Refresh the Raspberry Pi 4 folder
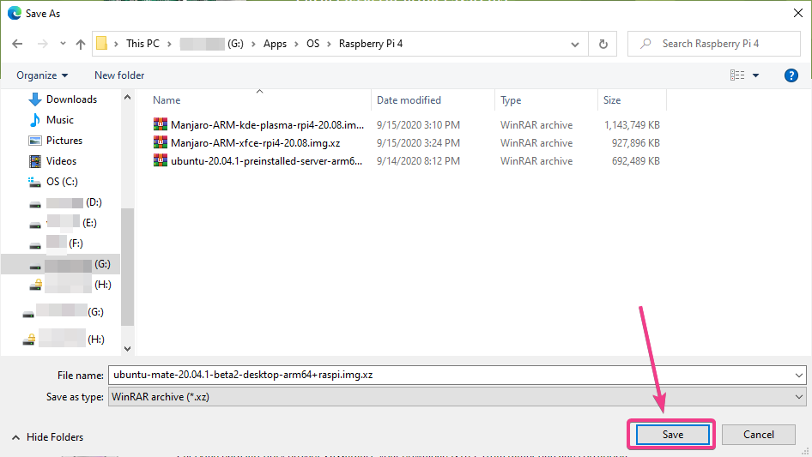The width and height of the screenshot is (812, 457). tap(603, 44)
